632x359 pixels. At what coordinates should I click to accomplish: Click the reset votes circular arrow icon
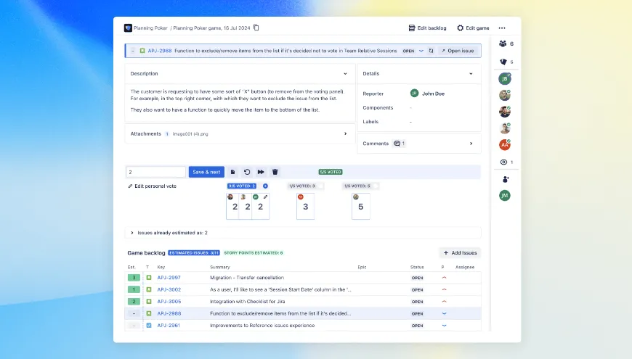pos(247,172)
